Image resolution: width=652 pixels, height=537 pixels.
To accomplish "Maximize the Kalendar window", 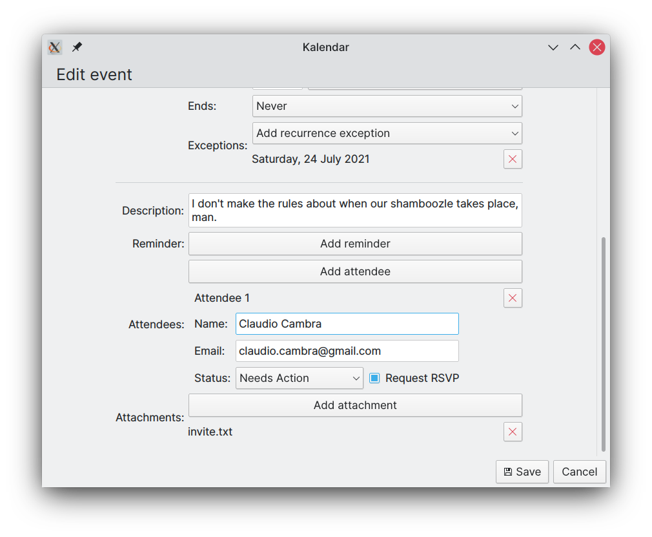I will click(x=575, y=47).
